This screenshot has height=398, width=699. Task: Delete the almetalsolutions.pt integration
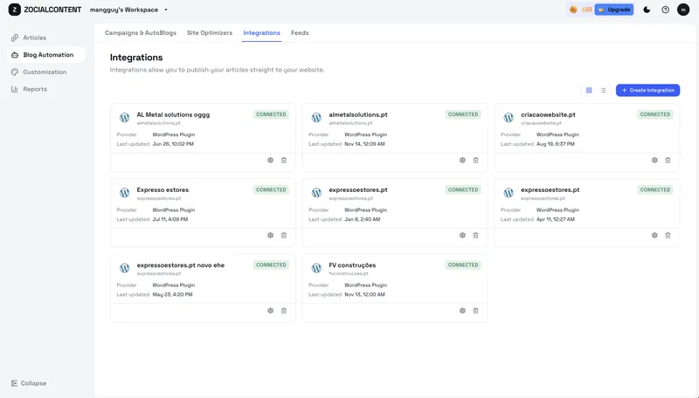475,161
